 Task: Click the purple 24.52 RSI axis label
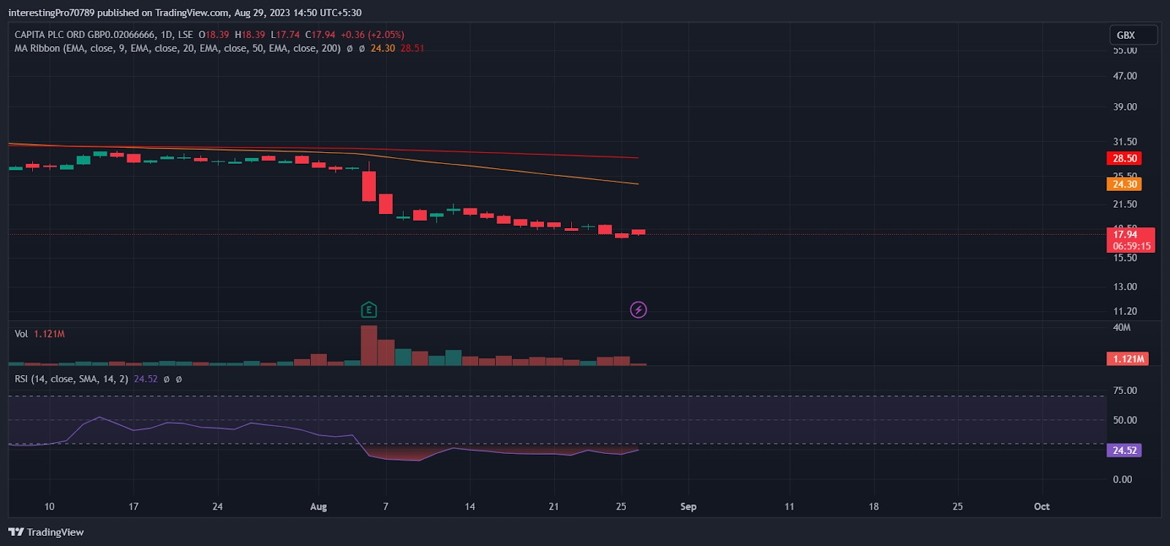pyautogui.click(x=1124, y=450)
